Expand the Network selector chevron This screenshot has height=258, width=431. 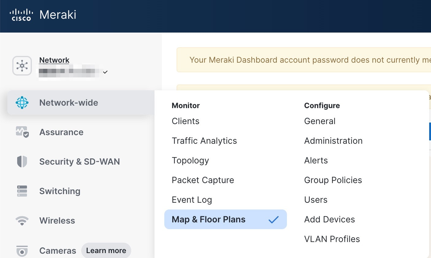click(x=105, y=72)
